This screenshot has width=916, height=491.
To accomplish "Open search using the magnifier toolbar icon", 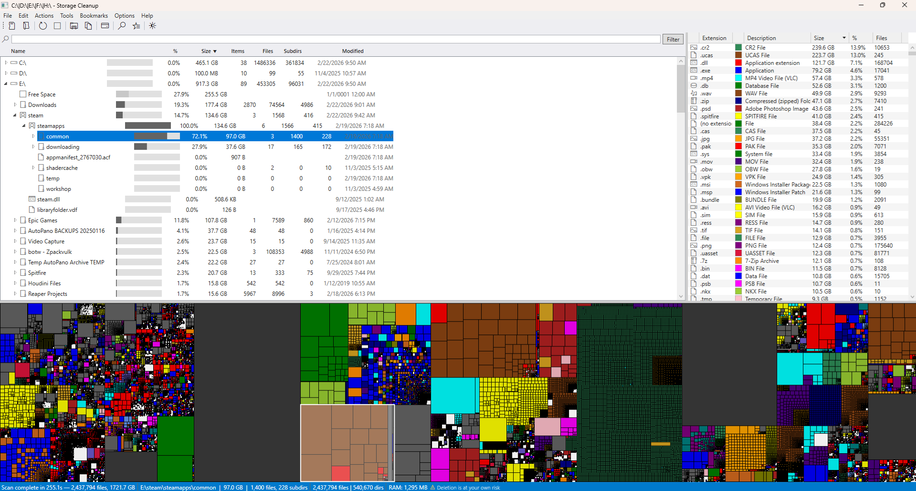I will click(x=121, y=26).
